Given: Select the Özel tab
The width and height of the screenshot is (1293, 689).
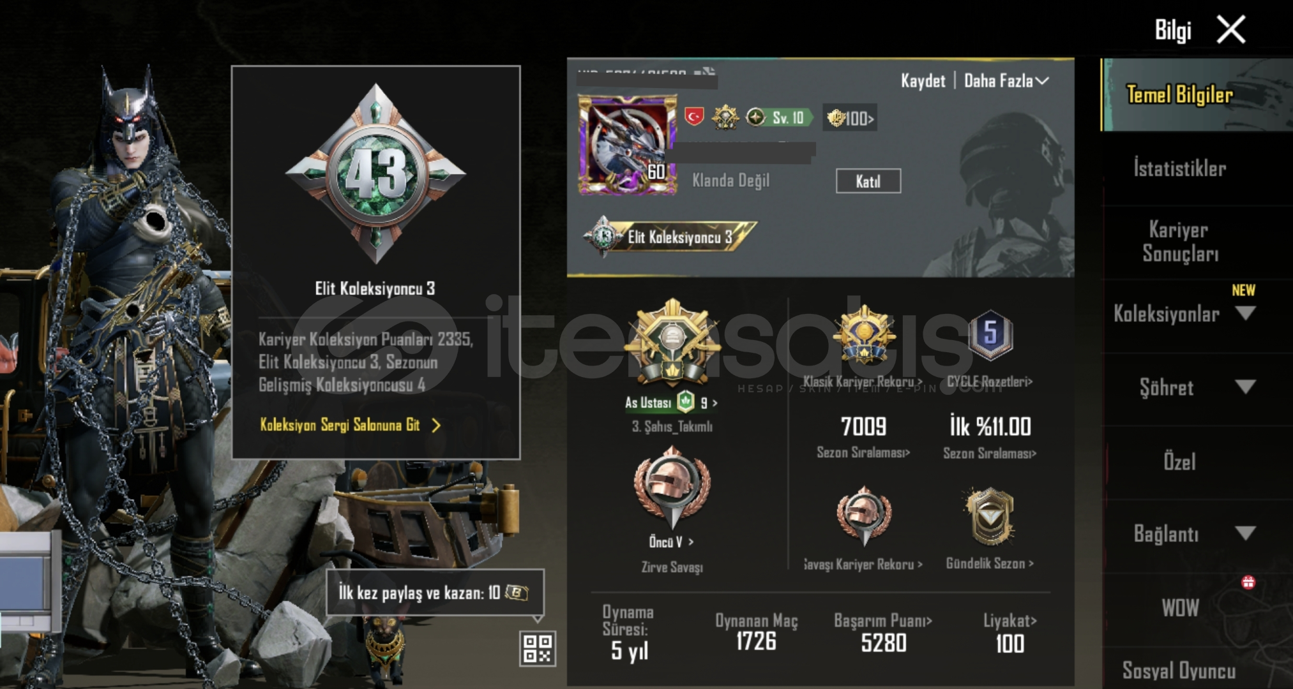Looking at the screenshot, I should click(x=1179, y=462).
